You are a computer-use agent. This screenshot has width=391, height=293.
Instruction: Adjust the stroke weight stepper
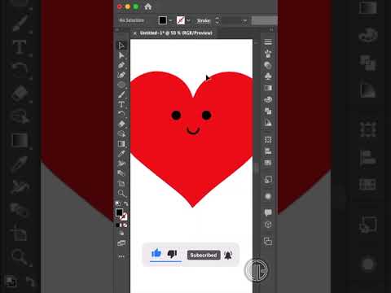coord(217,20)
